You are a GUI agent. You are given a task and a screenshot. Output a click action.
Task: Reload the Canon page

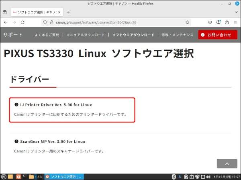pyautogui.click(x=22, y=22)
